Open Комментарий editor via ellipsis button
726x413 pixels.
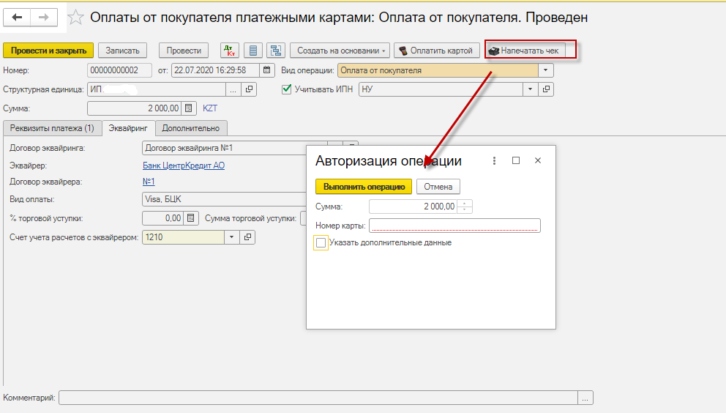[585, 398]
